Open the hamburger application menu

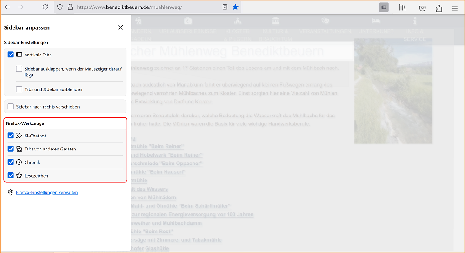(x=455, y=8)
